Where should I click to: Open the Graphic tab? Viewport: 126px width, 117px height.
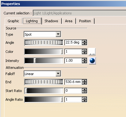pos(13,21)
